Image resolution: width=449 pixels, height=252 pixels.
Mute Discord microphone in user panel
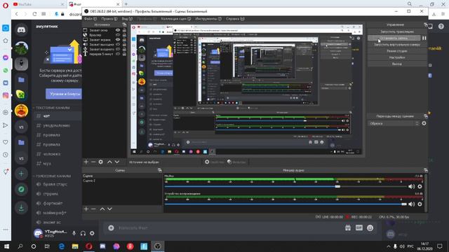coord(74,233)
